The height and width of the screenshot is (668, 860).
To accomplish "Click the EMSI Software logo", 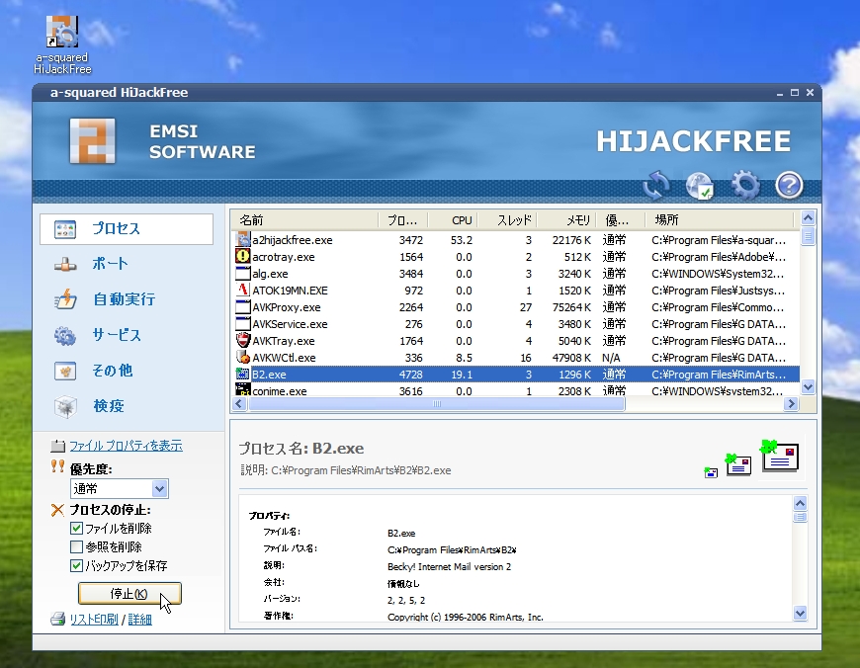I will 92,141.
